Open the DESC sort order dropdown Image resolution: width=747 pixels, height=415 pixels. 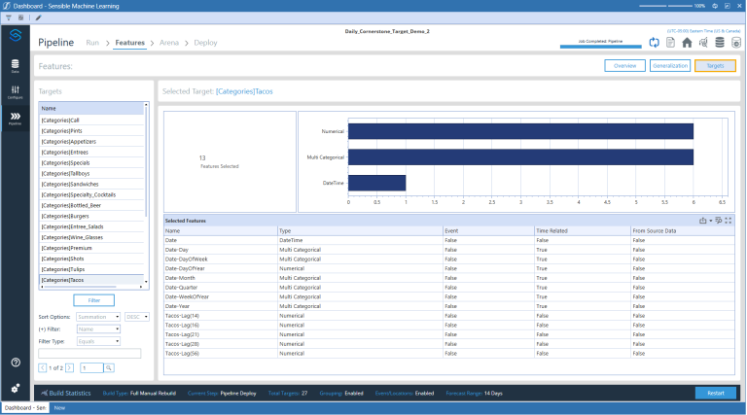136,317
